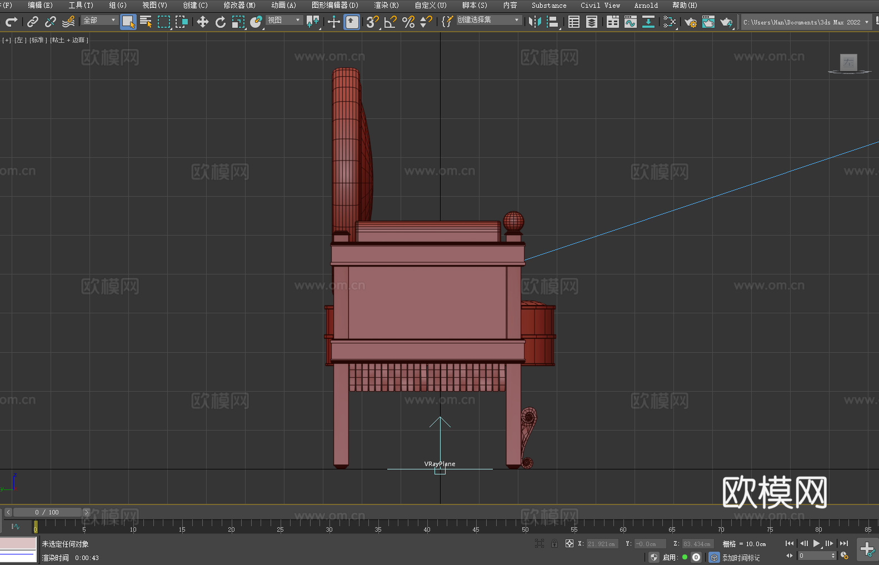This screenshot has width=879, height=565.
Task: Choose the Rectangular Selection Region tool
Action: click(x=164, y=22)
